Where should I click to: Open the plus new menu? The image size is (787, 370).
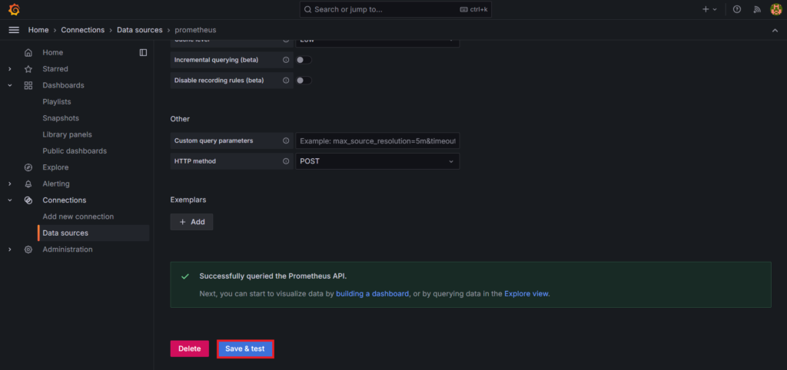coord(709,9)
